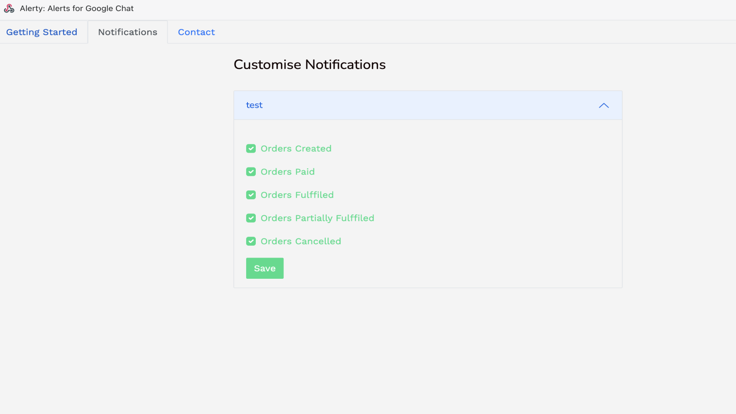Collapse the test panel using the chevron
This screenshot has height=414, width=736.
pos(604,105)
